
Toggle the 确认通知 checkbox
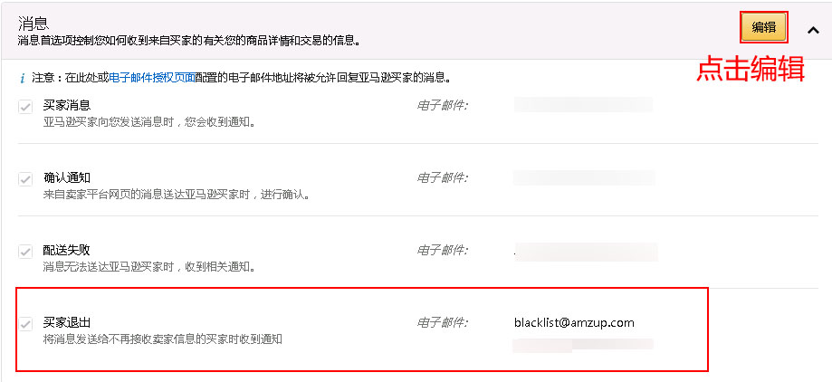25,179
